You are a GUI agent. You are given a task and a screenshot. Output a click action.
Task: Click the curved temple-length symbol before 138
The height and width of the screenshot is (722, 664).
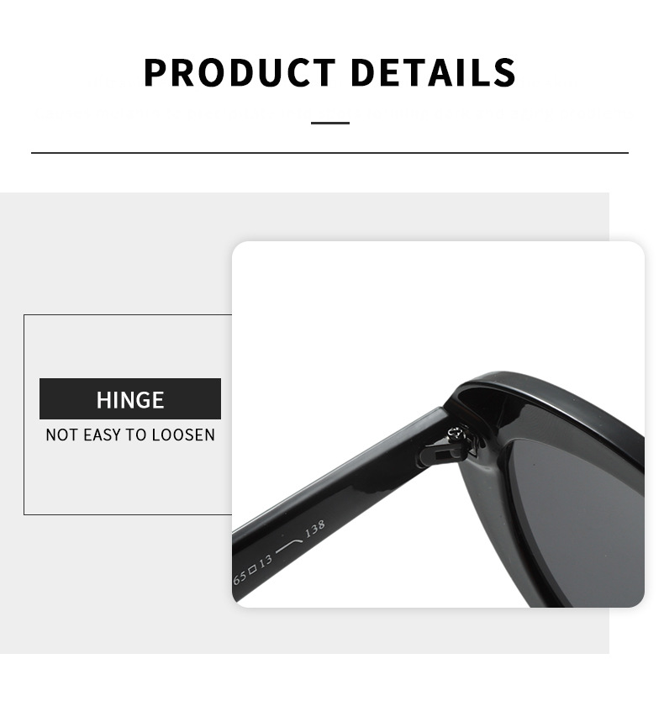(288, 546)
